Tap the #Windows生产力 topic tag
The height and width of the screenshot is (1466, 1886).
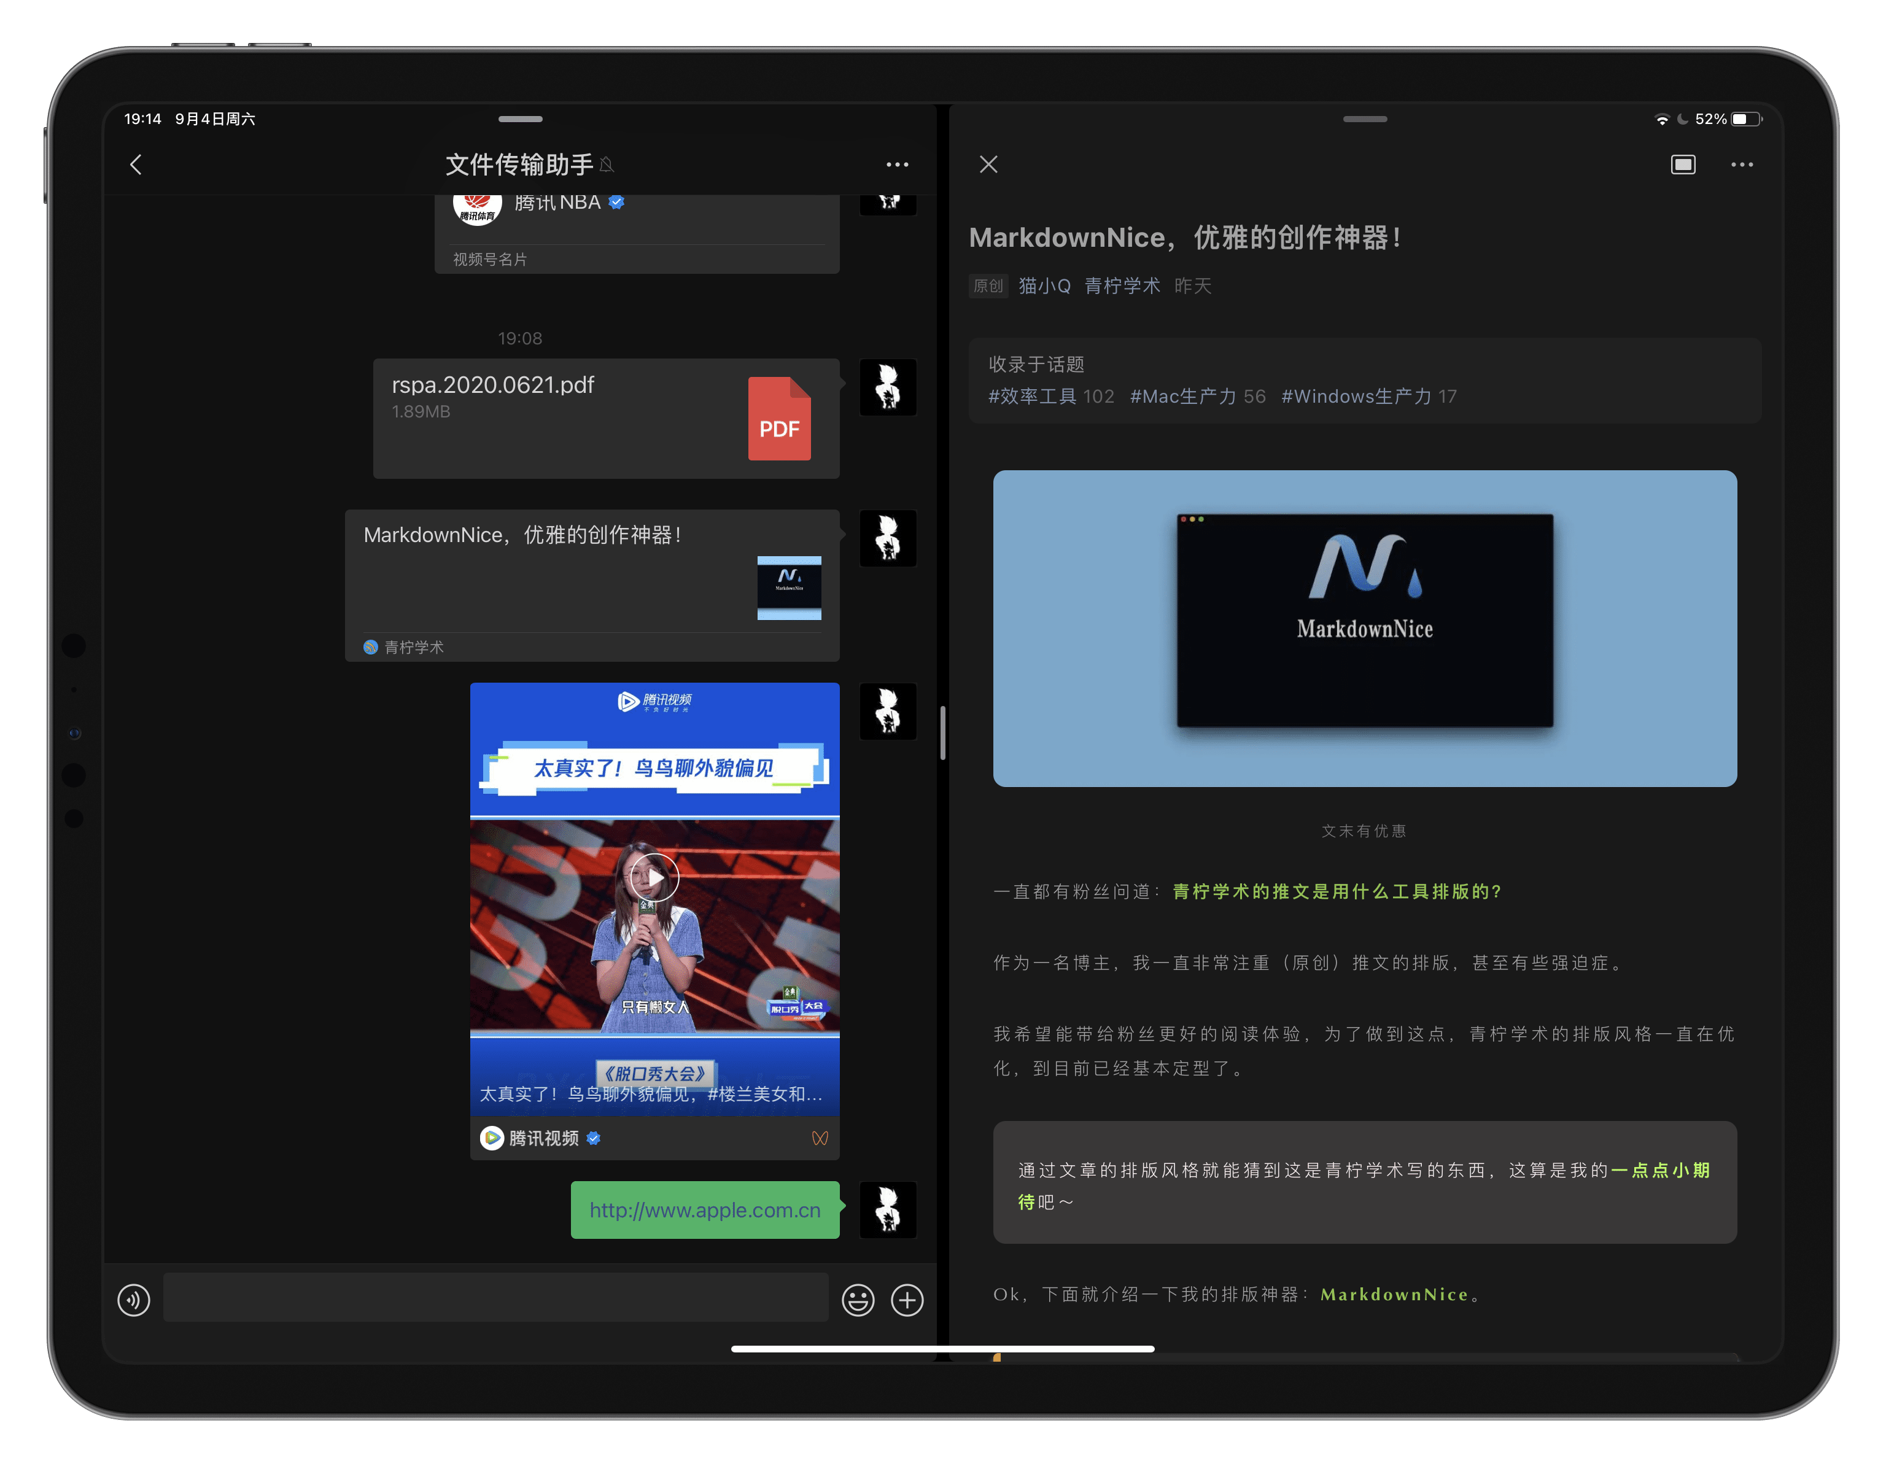1356,397
